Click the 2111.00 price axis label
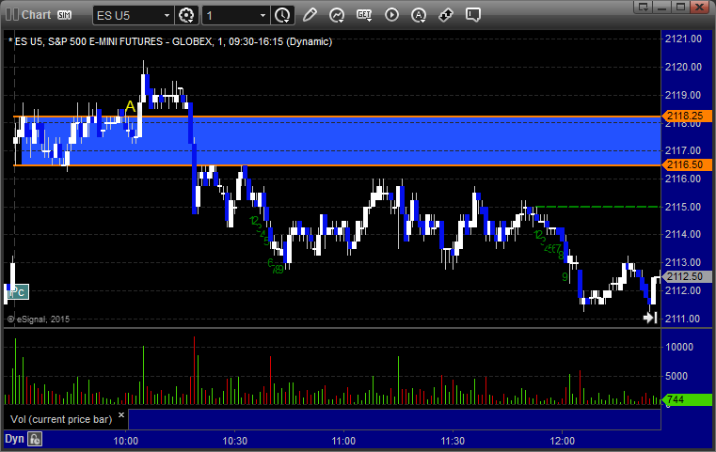This screenshot has width=716, height=452. (x=683, y=319)
